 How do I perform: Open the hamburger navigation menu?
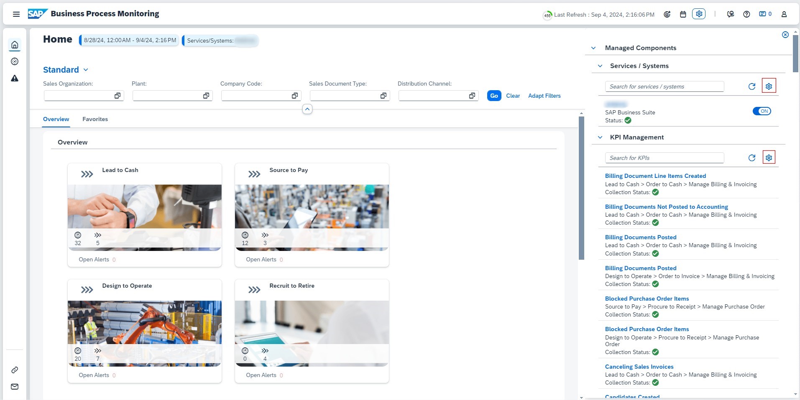(x=16, y=14)
